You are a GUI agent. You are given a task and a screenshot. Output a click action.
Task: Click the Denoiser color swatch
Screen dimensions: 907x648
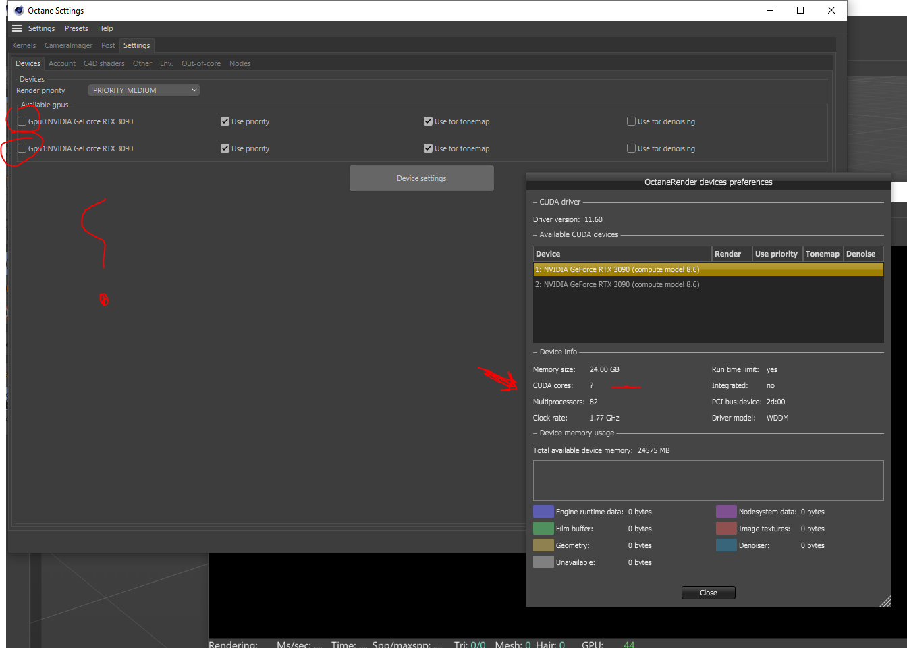(x=726, y=545)
